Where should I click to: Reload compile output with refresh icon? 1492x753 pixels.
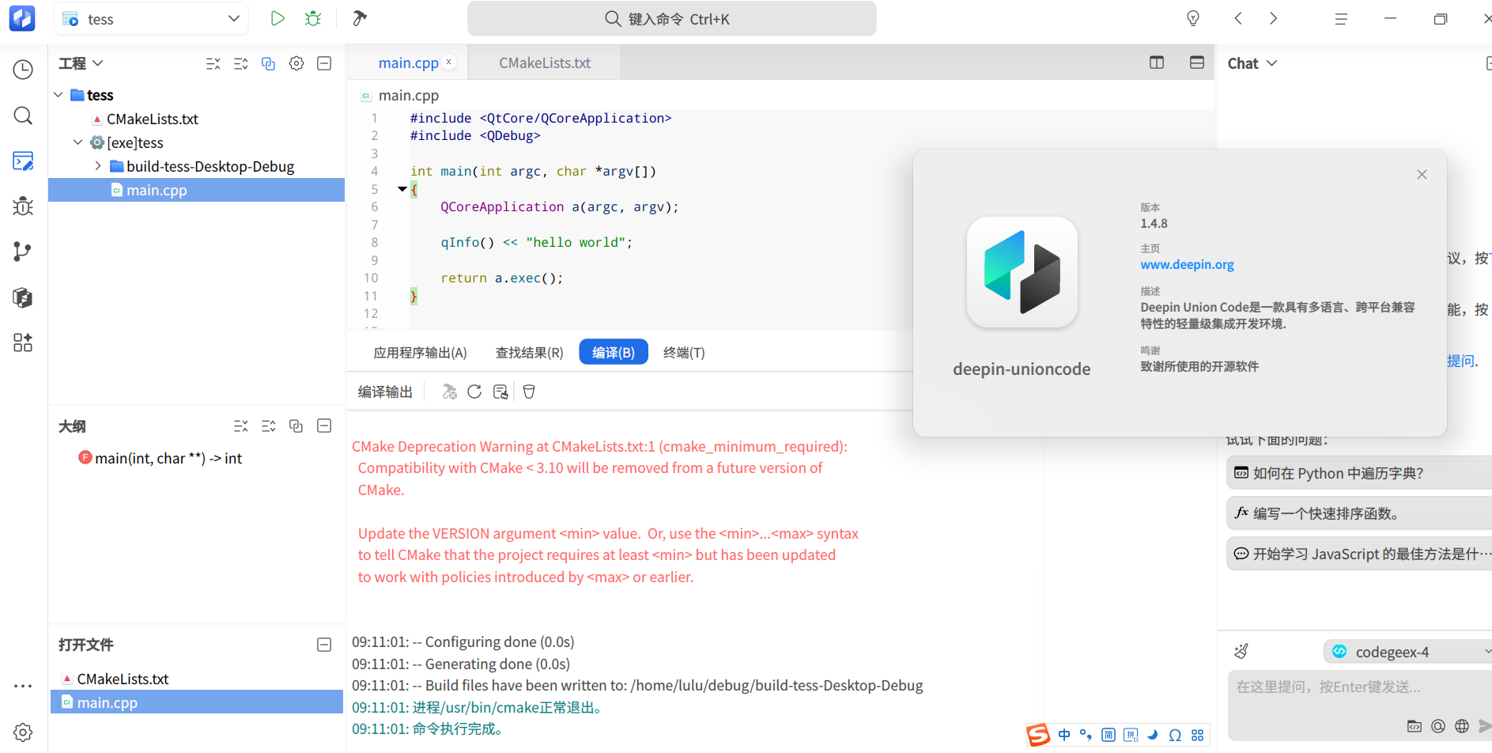pyautogui.click(x=474, y=392)
